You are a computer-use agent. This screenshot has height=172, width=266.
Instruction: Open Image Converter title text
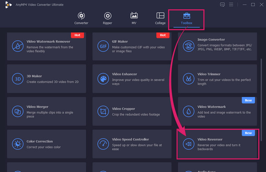(x=211, y=40)
